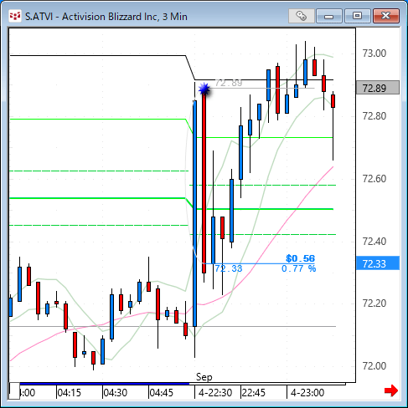Image resolution: width=408 pixels, height=408 pixels.
Task: Click the 04:45 time axis label
Action: click(x=161, y=393)
